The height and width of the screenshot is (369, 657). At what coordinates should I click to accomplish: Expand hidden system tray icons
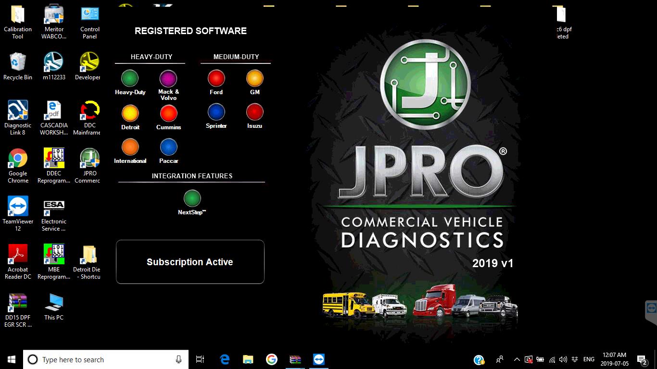click(517, 359)
